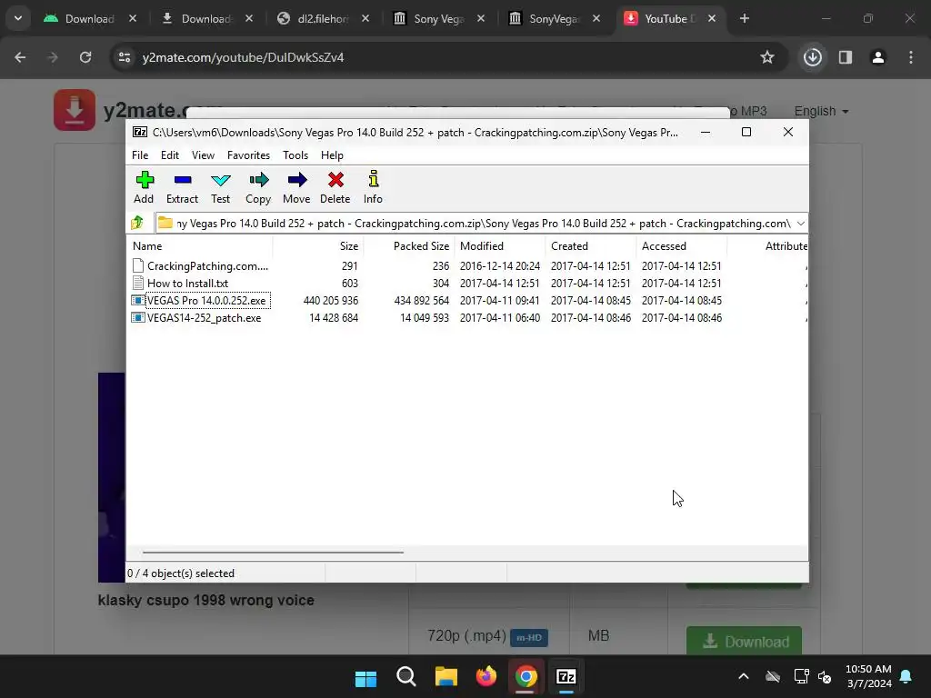931x698 pixels.
Task: Click the horizontal scrollbar in 7-Zip
Action: [x=273, y=552]
